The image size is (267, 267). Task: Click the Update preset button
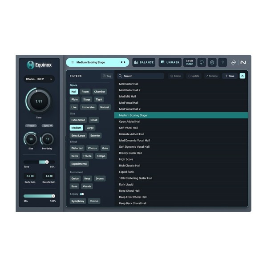coord(194,76)
